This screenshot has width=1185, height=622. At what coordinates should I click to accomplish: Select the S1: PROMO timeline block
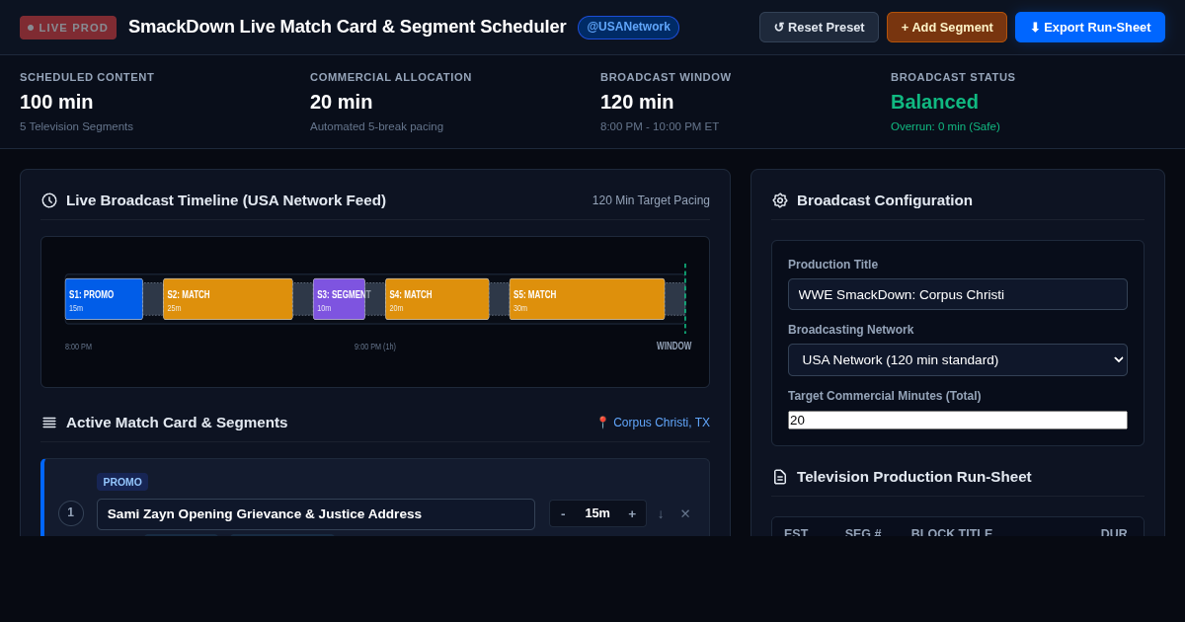(x=104, y=299)
